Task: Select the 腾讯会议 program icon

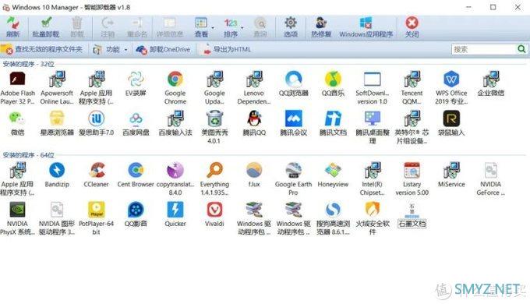Action: [x=293, y=118]
